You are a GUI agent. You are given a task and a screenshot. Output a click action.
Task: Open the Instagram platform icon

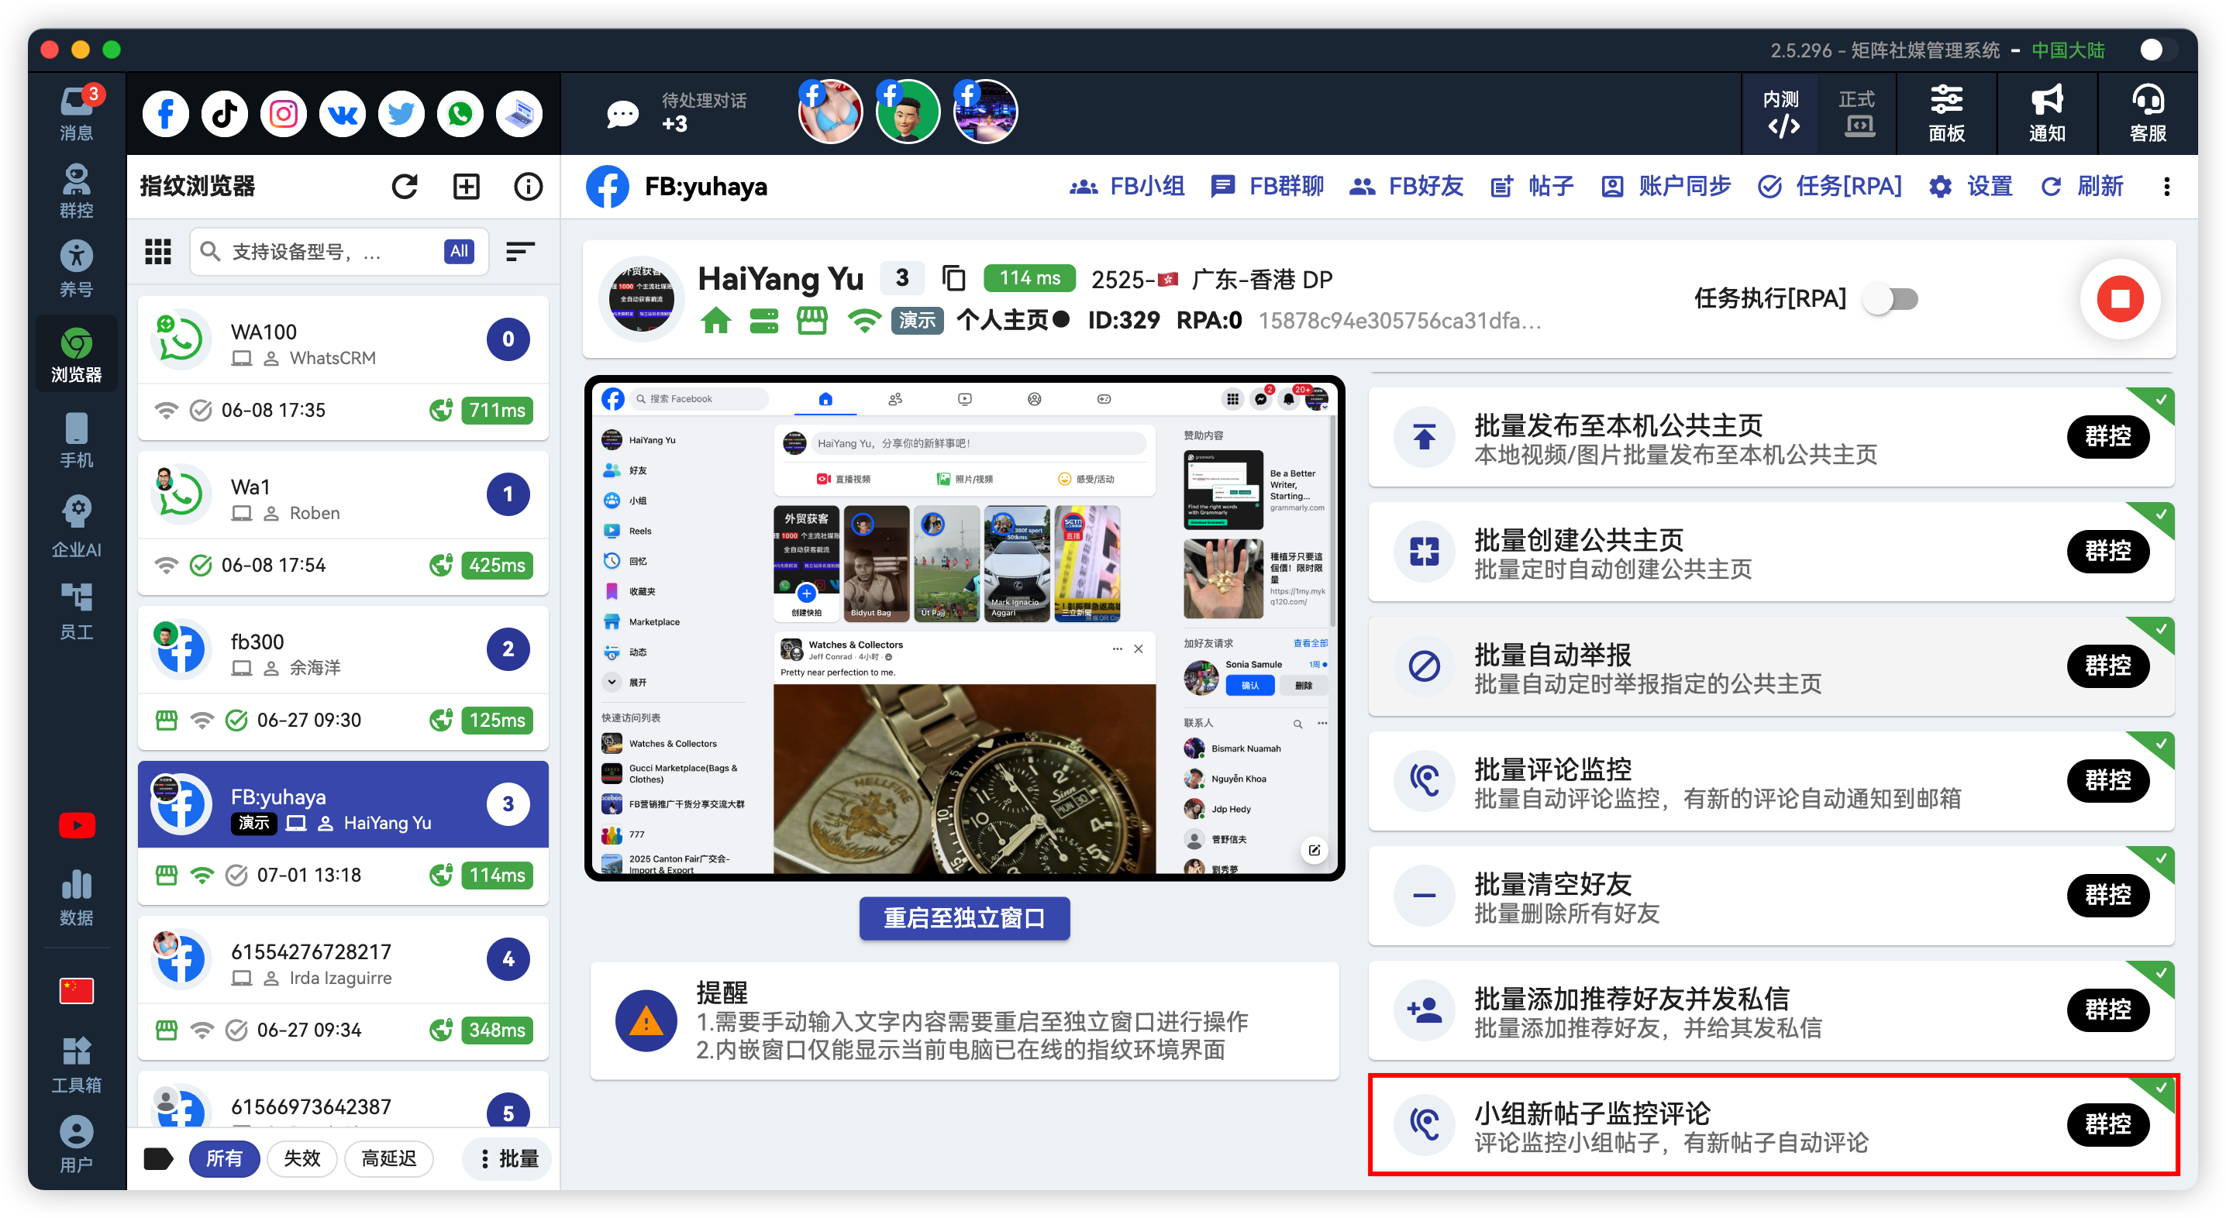(x=284, y=113)
